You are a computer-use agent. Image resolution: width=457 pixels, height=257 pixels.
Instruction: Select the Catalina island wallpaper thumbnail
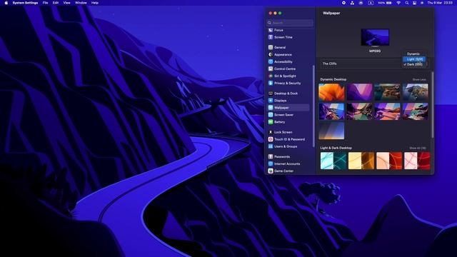pyautogui.click(x=416, y=92)
